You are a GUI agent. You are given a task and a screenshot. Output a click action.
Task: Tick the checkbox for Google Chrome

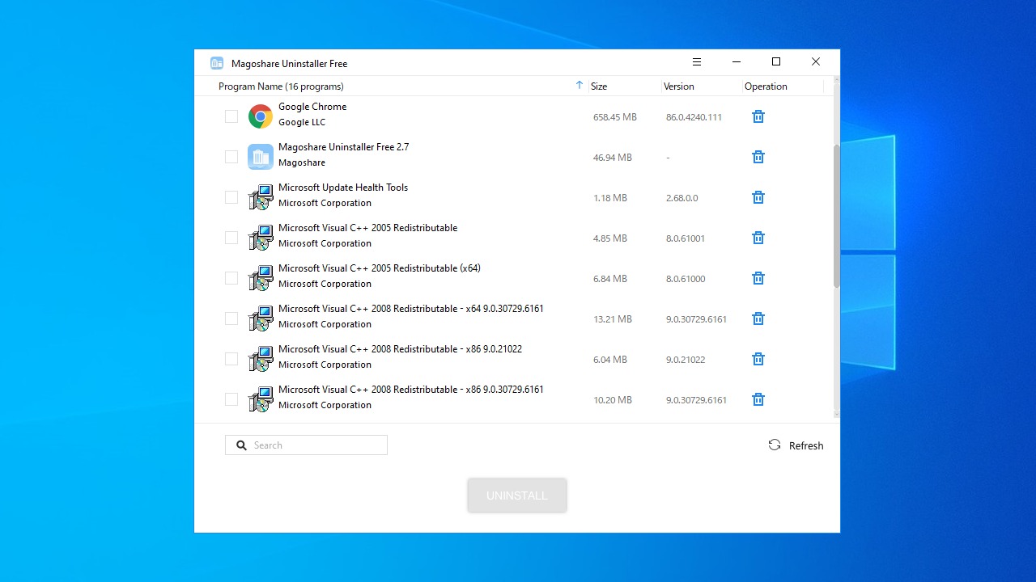click(x=231, y=116)
